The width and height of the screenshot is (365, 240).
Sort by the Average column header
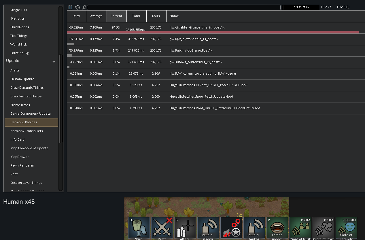pyautogui.click(x=97, y=16)
